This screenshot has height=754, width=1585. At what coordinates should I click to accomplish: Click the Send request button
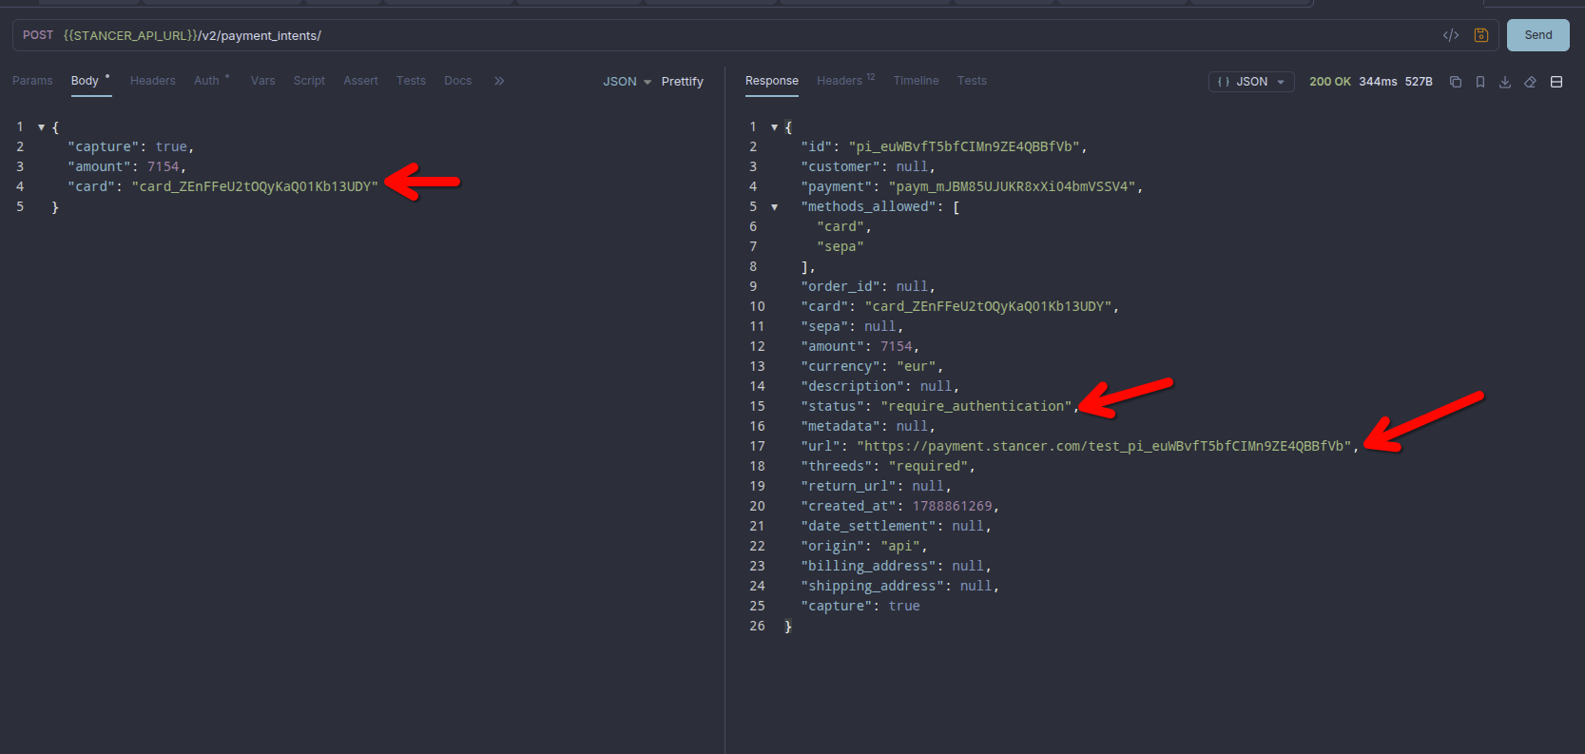(1537, 35)
